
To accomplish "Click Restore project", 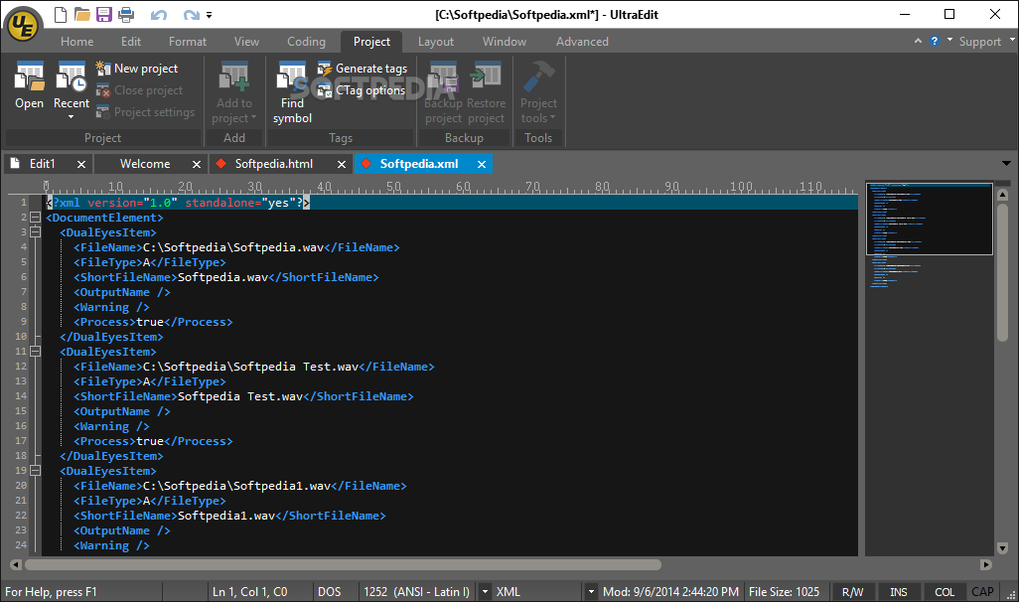I will (x=486, y=92).
